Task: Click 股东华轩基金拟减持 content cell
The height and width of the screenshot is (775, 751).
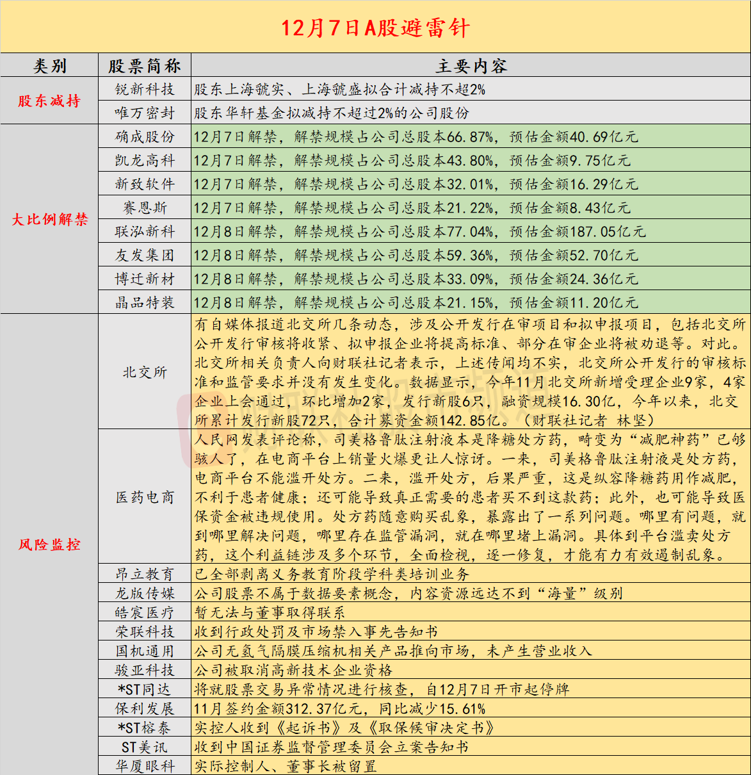Action: [471, 113]
